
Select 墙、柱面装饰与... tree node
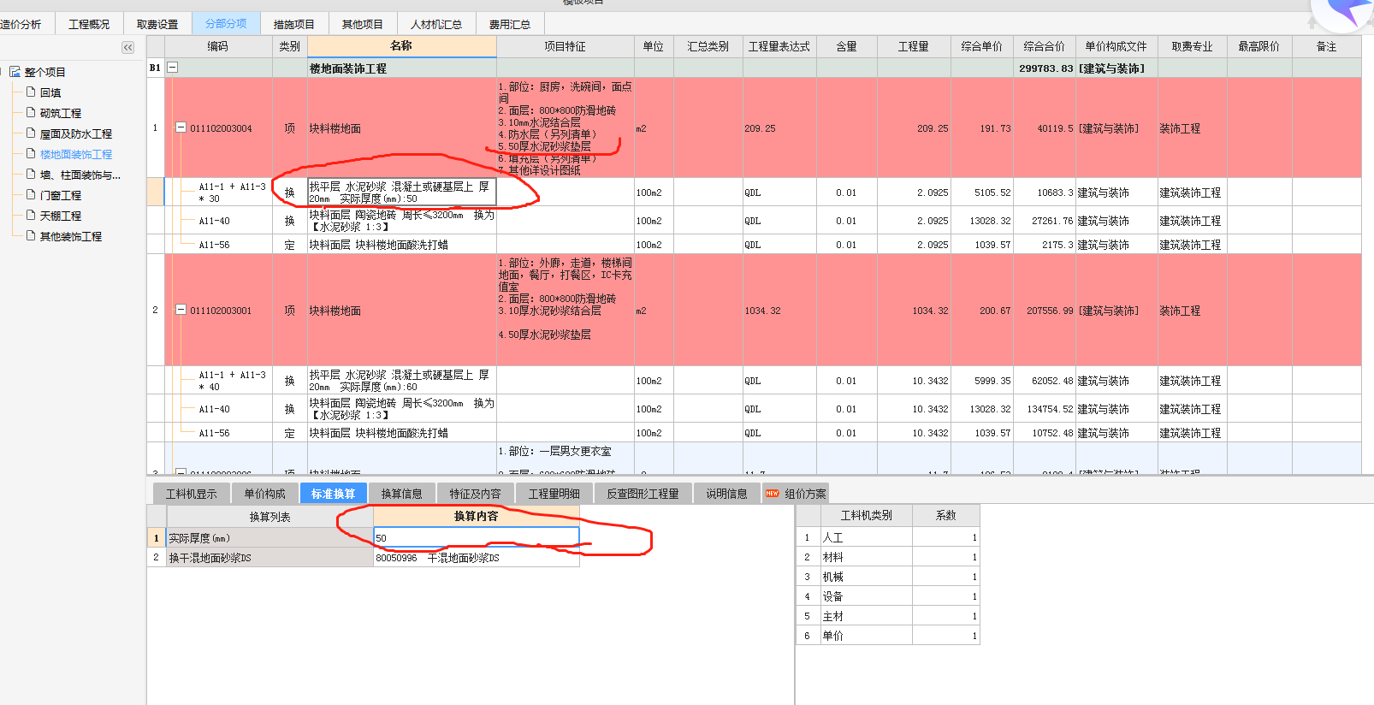tap(80, 175)
